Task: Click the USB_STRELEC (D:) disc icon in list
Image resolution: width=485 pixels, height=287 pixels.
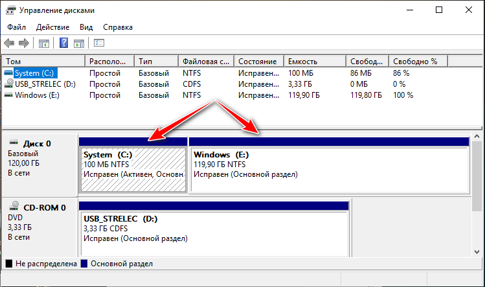Action: (x=8, y=84)
